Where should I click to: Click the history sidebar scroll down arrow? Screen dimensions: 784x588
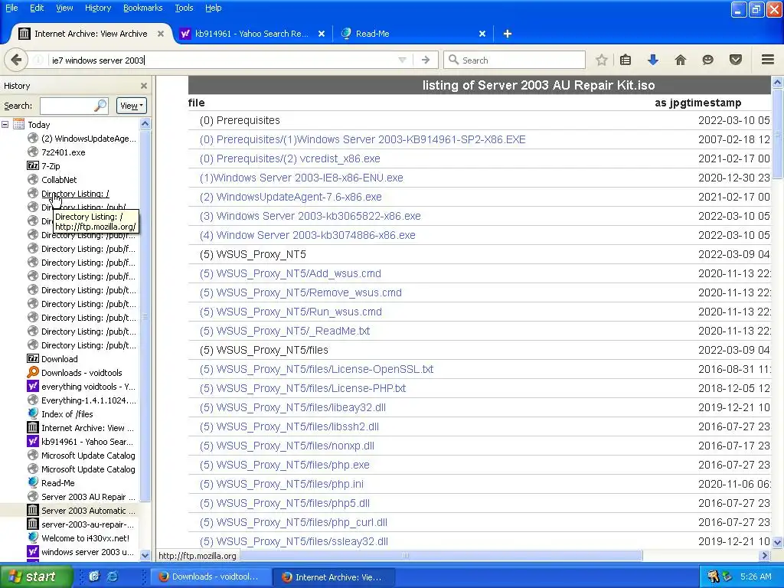(145, 554)
